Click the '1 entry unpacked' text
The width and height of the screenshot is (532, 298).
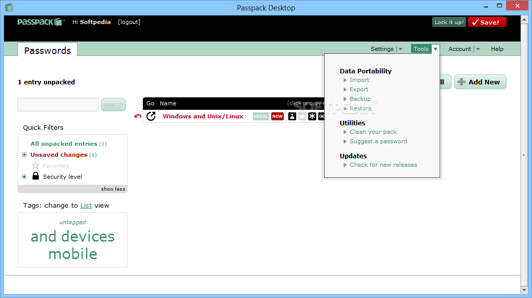(46, 82)
